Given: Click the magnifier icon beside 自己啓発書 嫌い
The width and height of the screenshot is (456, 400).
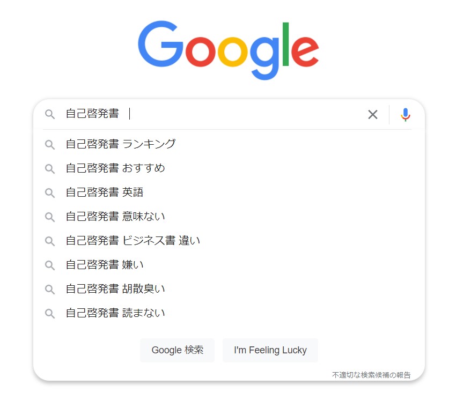Looking at the screenshot, I should (x=50, y=265).
